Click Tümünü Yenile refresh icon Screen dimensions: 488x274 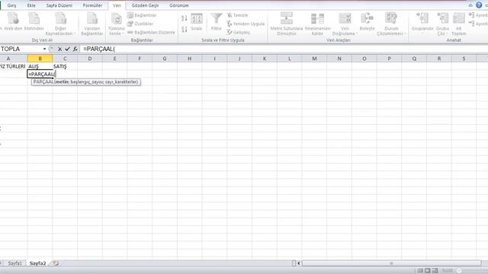click(117, 24)
